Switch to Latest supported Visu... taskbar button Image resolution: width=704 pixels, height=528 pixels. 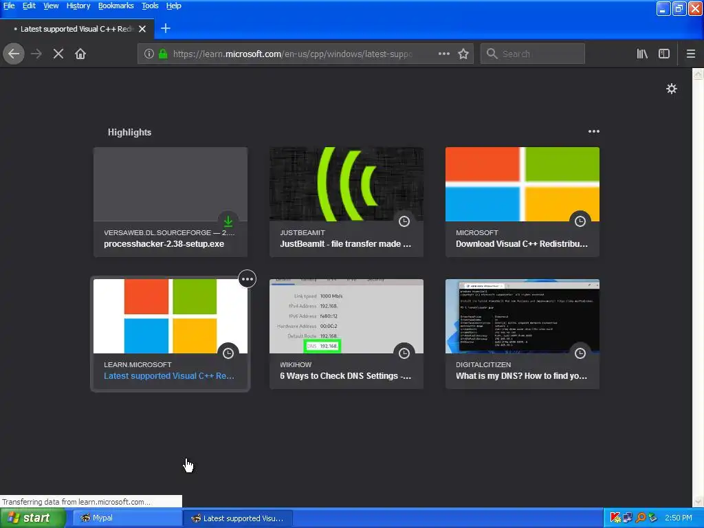coord(238,518)
